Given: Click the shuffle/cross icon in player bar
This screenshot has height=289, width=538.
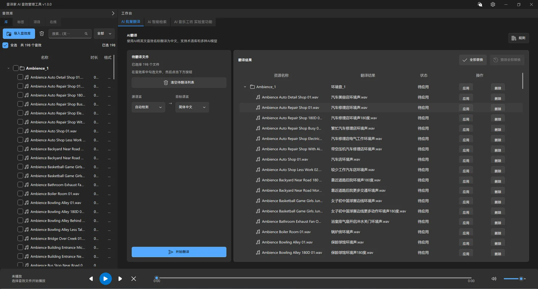Looking at the screenshot, I should tap(134, 279).
